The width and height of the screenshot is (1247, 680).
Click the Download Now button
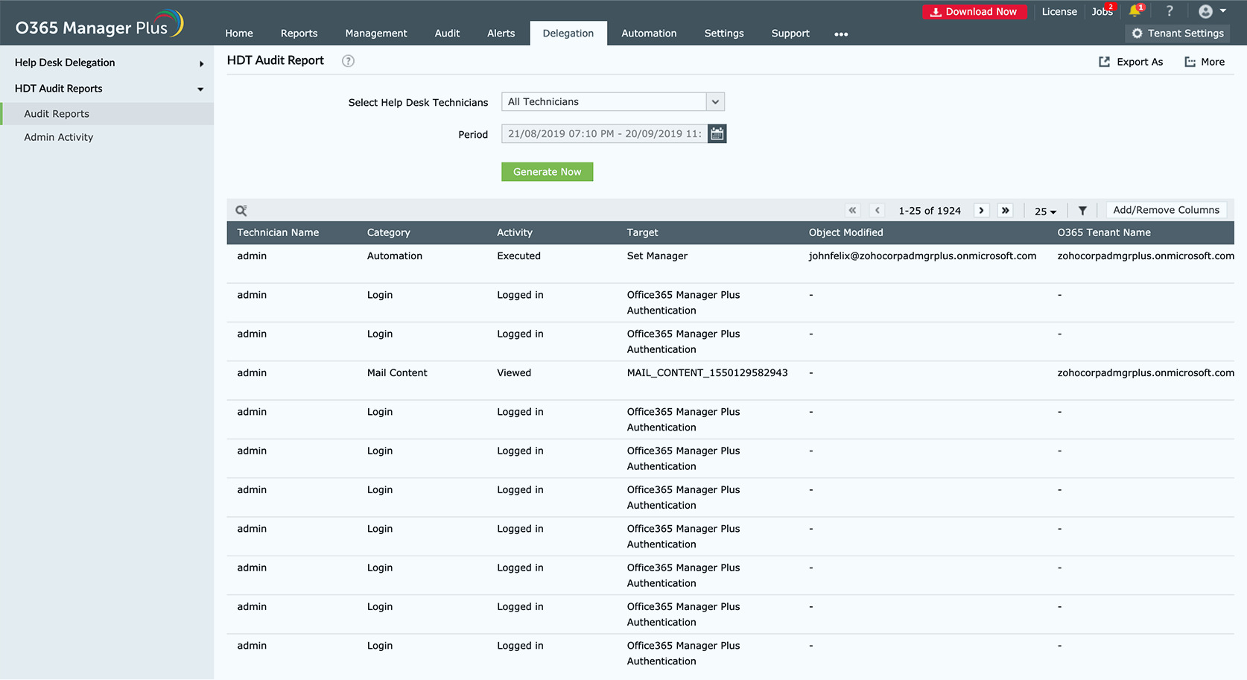[975, 12]
